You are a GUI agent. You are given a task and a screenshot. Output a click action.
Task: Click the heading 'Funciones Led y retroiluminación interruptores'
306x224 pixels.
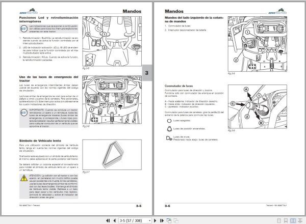(x=48, y=19)
